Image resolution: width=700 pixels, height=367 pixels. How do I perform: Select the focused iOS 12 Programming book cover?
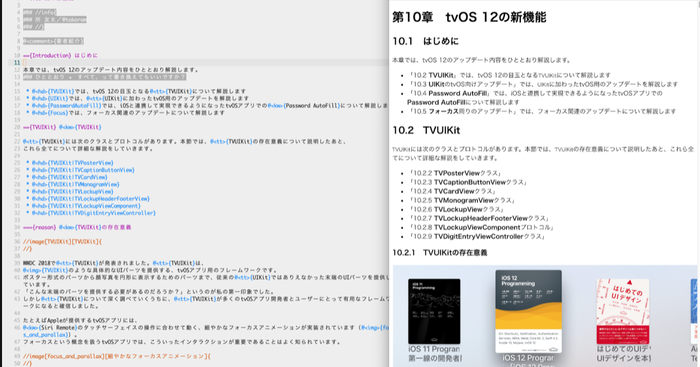528,310
